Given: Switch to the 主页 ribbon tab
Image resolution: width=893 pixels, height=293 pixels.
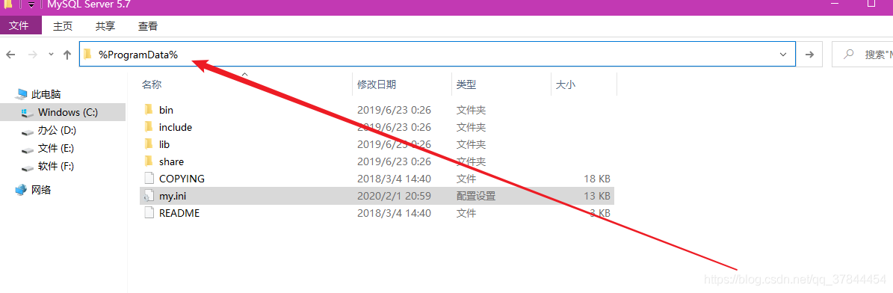Looking at the screenshot, I should 63,25.
